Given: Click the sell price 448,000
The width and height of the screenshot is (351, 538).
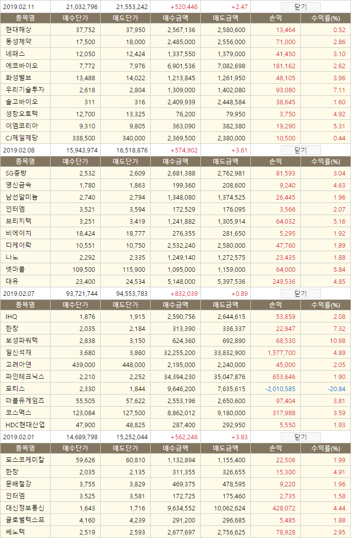Looking at the screenshot, I should 134,365.
